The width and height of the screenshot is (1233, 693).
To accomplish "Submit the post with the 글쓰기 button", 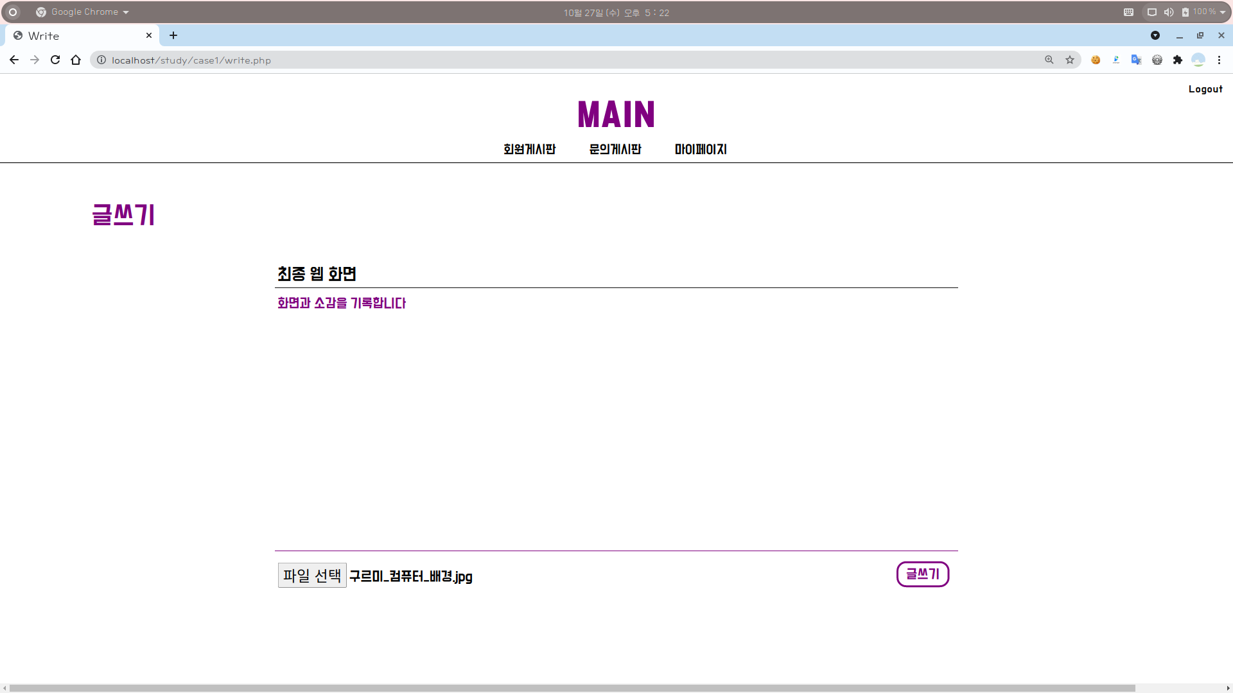I will coord(922,574).
